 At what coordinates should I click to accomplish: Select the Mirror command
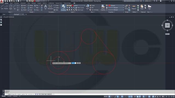coord(30,8)
